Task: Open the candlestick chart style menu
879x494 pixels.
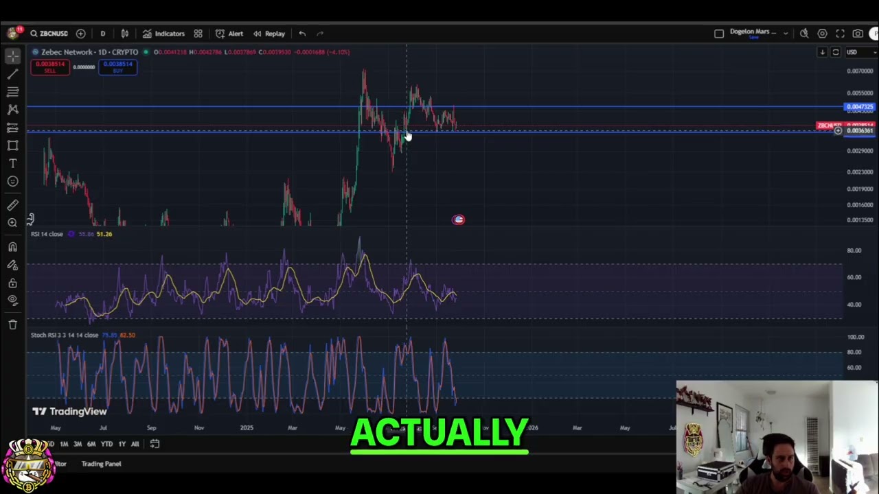Action: (125, 34)
